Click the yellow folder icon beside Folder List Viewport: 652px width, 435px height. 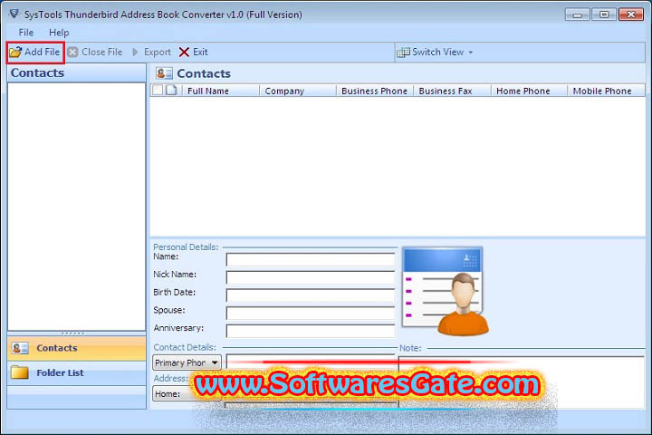point(20,372)
